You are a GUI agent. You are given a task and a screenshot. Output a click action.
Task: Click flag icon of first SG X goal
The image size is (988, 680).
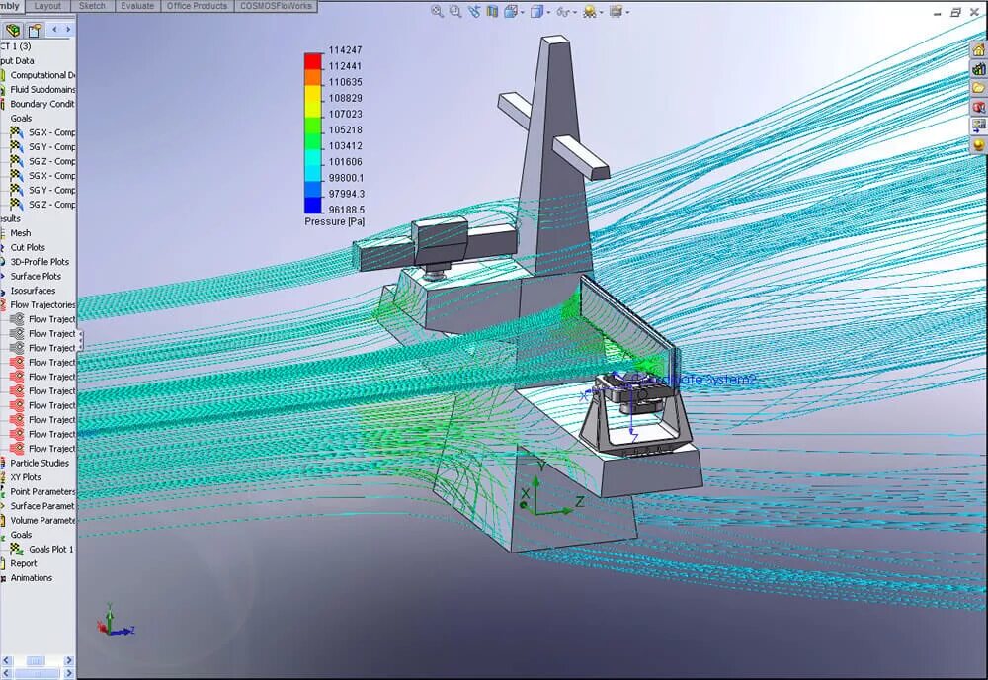[x=17, y=132]
